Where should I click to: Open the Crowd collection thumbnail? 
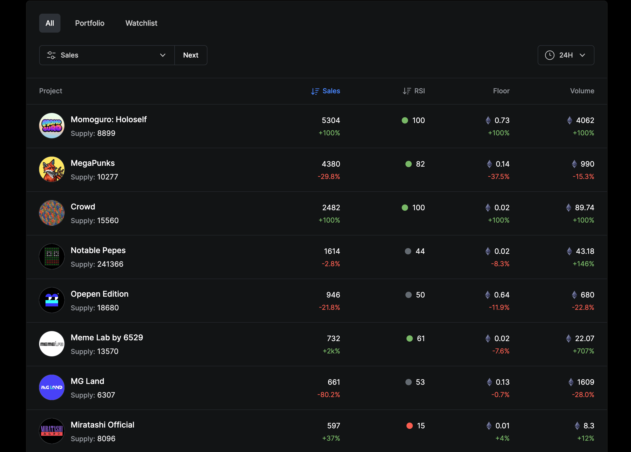[52, 213]
